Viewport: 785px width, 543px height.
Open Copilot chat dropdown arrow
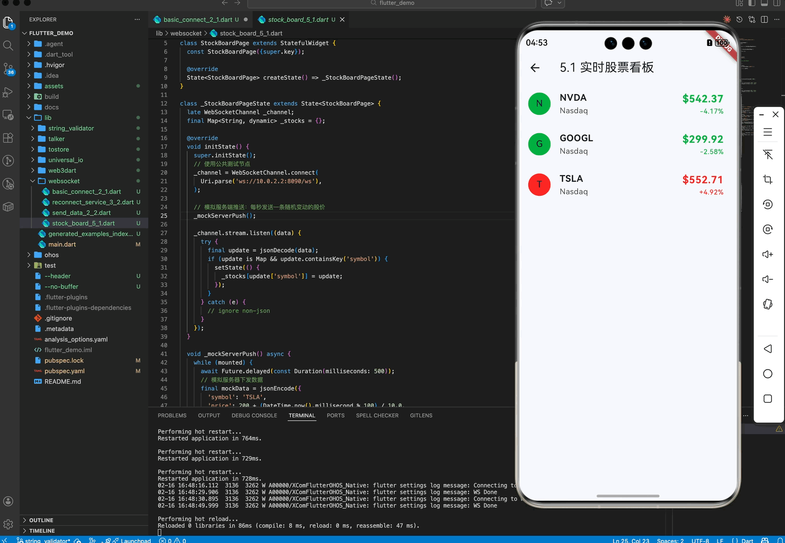pyautogui.click(x=559, y=3)
